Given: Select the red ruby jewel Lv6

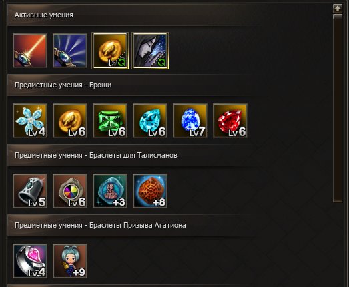Looking at the screenshot, I should coord(230,121).
